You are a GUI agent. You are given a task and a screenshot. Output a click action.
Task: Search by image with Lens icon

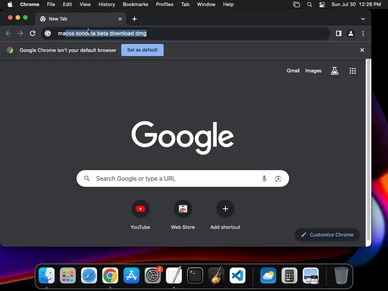click(x=278, y=178)
